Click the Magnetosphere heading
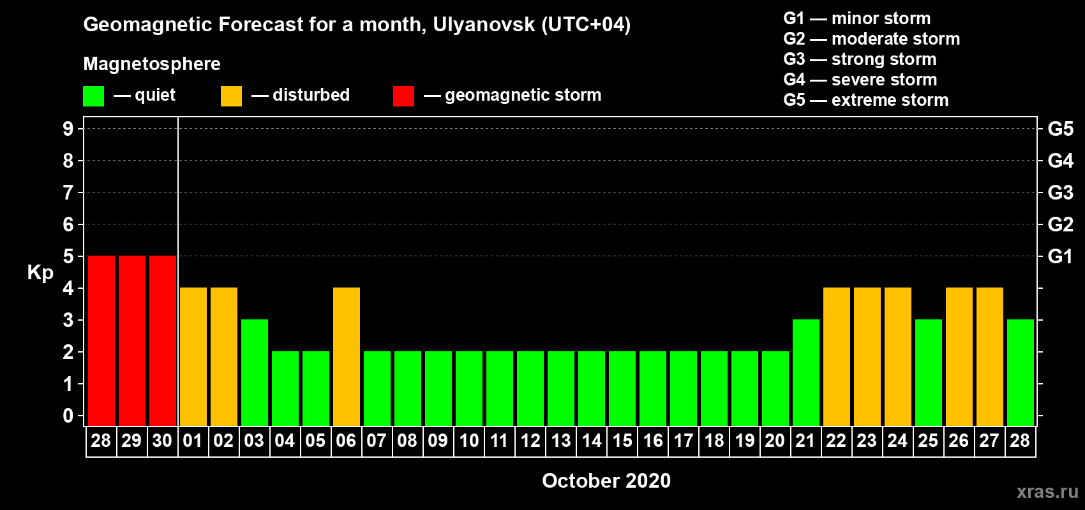 point(152,64)
